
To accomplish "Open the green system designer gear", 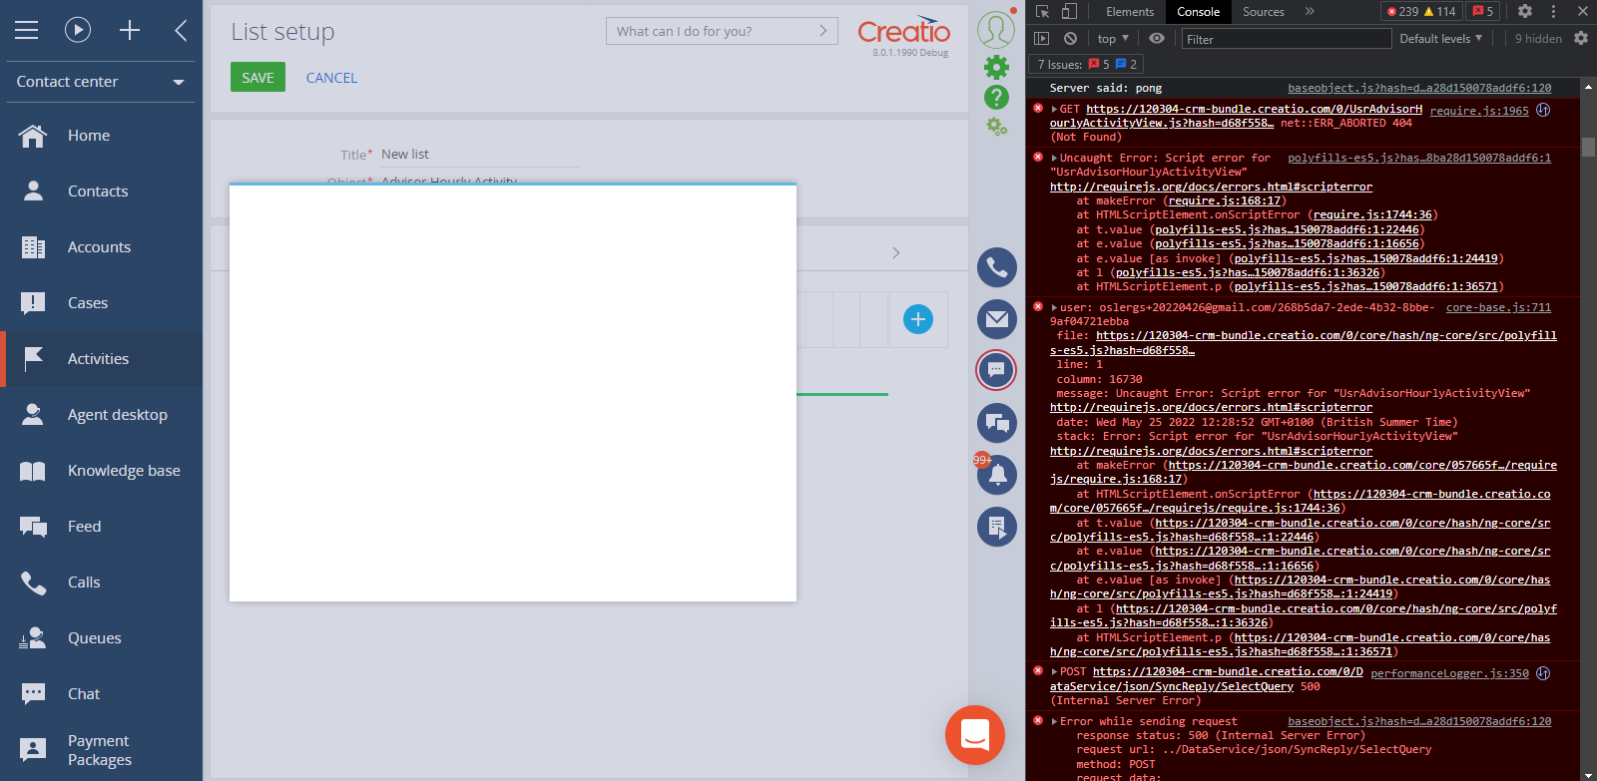I will point(996,67).
